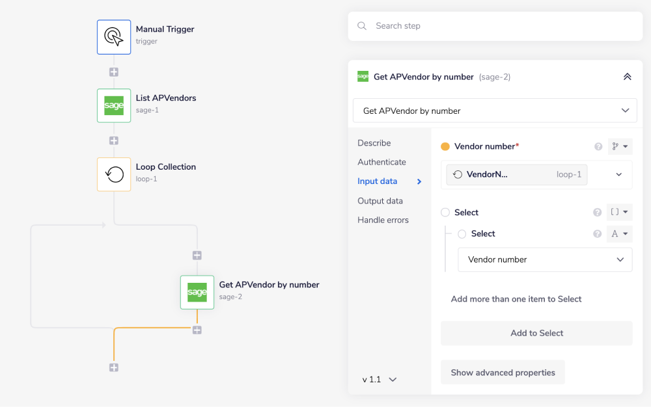651x407 pixels.
Task: Click help icon beside nested Select
Action: click(597, 234)
